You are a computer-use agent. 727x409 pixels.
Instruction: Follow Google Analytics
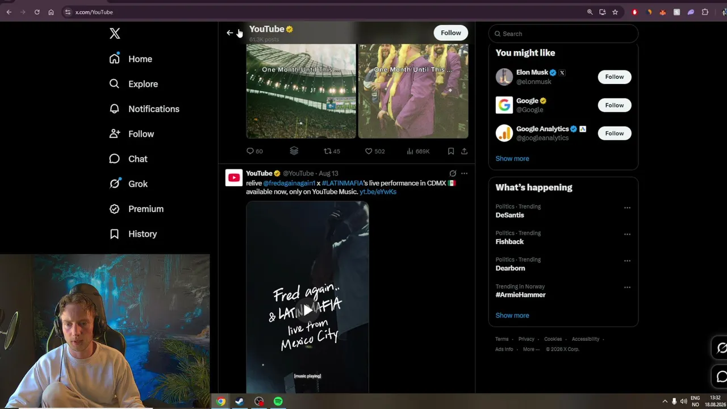(x=615, y=133)
